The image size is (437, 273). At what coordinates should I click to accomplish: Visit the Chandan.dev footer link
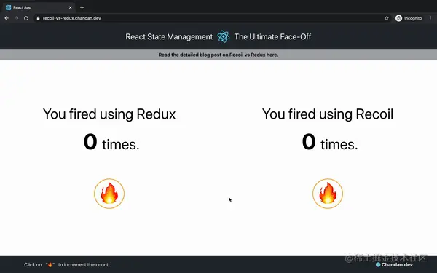tap(394, 265)
